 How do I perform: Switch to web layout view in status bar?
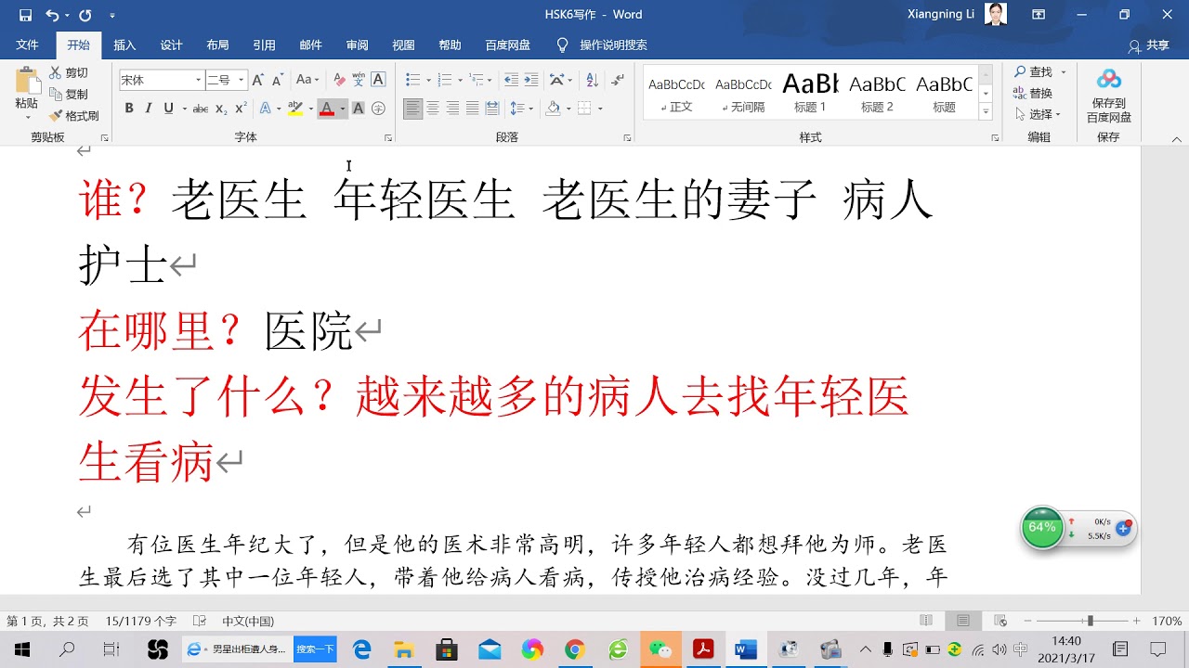[1000, 621]
